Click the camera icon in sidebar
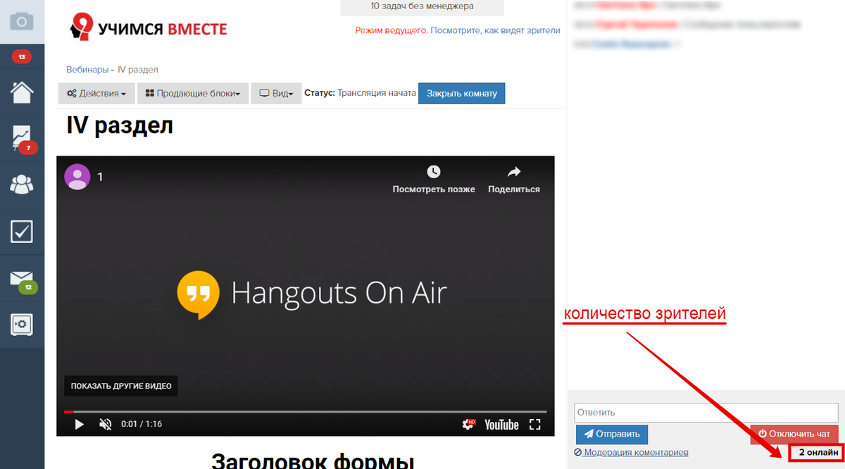Screen dimensions: 845x469 22,22
